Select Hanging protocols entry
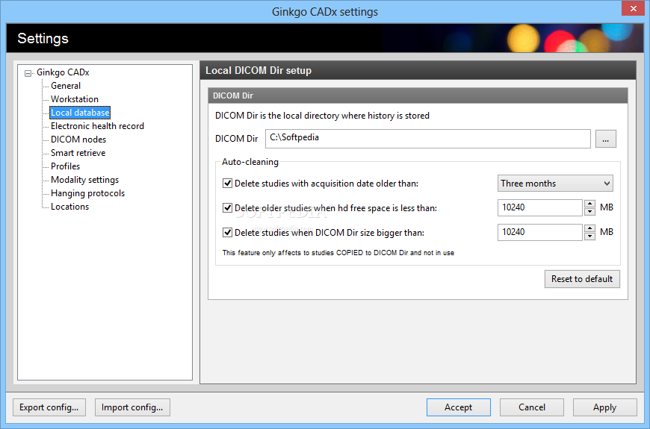This screenshot has width=650, height=429. [87, 193]
